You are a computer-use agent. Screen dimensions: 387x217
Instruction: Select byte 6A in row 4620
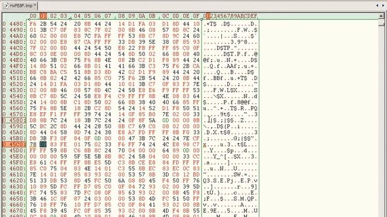tap(122, 181)
